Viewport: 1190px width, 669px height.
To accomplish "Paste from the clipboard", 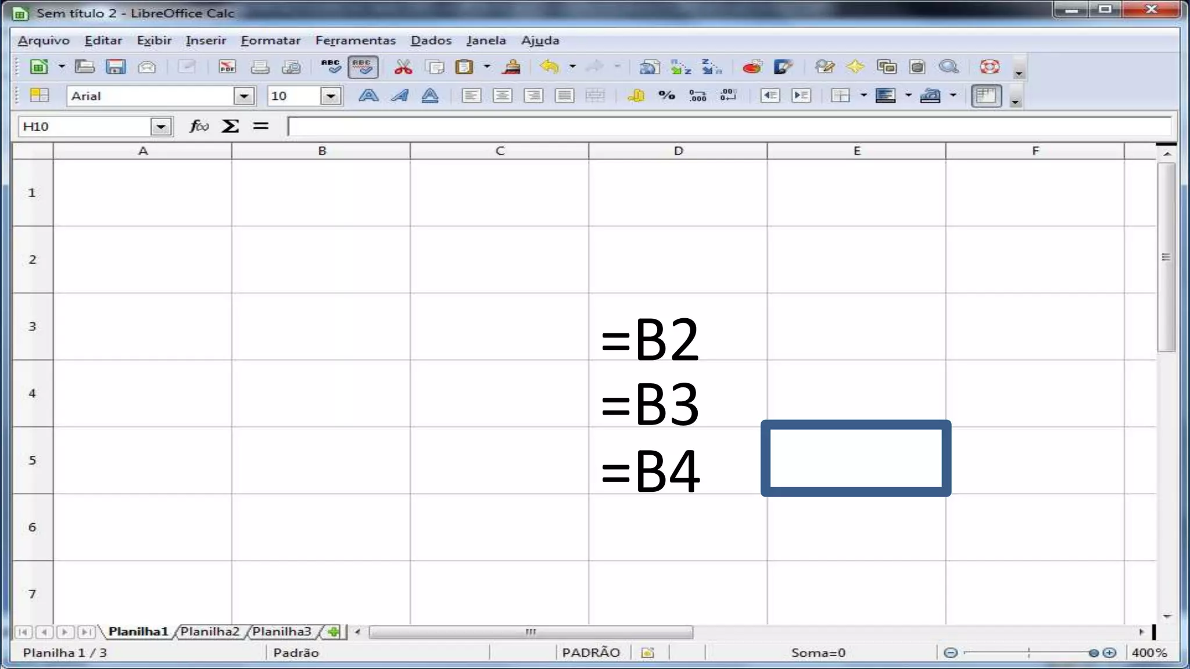I will 464,67.
